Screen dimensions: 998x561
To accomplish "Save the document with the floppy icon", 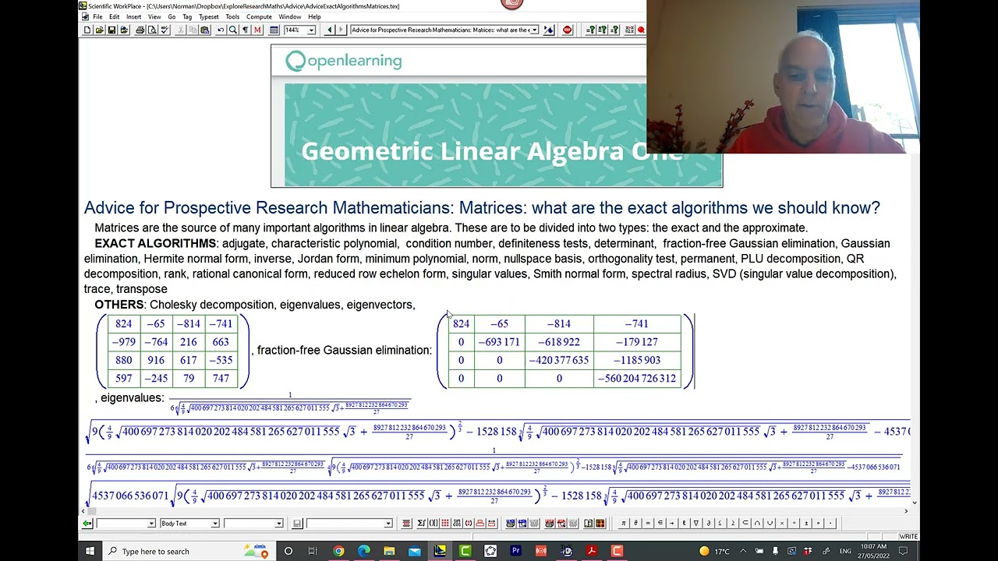I will tap(111, 30).
